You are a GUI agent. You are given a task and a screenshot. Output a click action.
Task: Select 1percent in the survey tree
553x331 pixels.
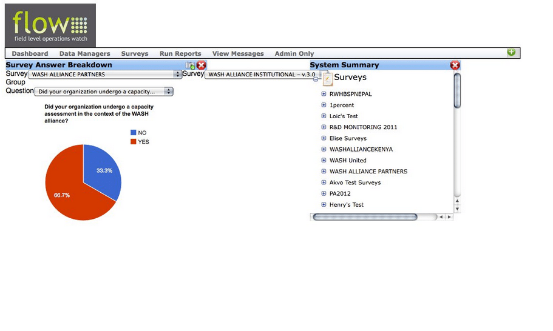click(342, 105)
